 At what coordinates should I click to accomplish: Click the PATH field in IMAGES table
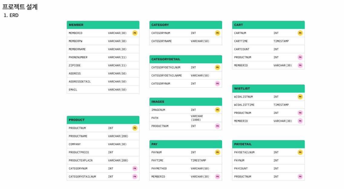[155, 118]
